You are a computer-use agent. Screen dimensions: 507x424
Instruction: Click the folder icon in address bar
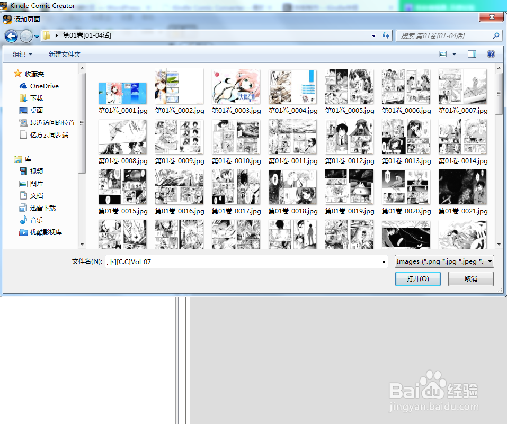point(46,35)
